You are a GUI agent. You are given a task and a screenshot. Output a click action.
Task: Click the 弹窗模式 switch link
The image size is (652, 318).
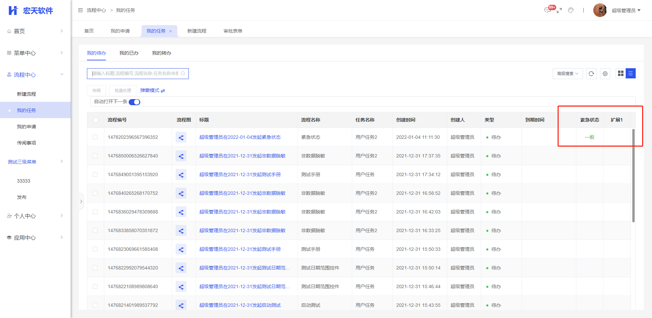pyautogui.click(x=152, y=91)
